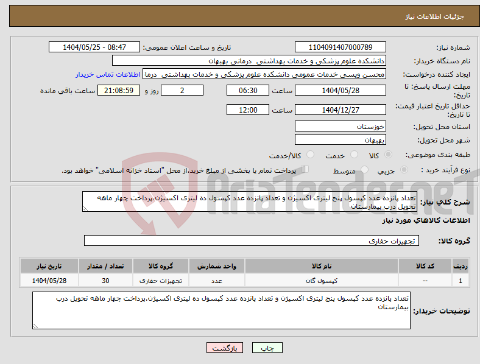Click the table cell date 1404/05/28

(49, 281)
